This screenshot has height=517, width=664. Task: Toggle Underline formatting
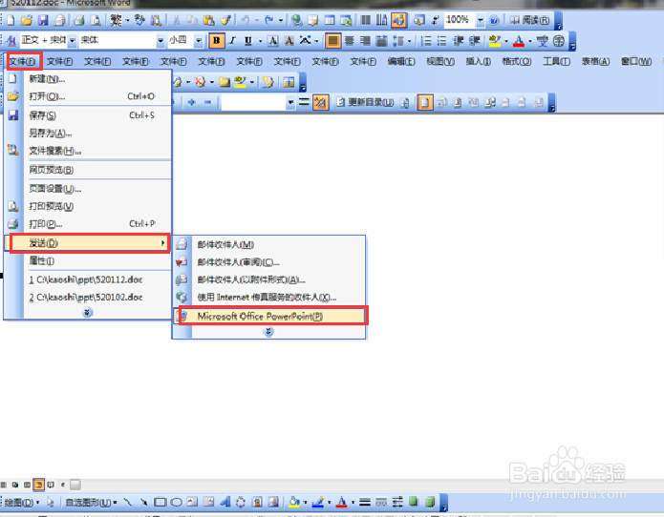tap(248, 41)
